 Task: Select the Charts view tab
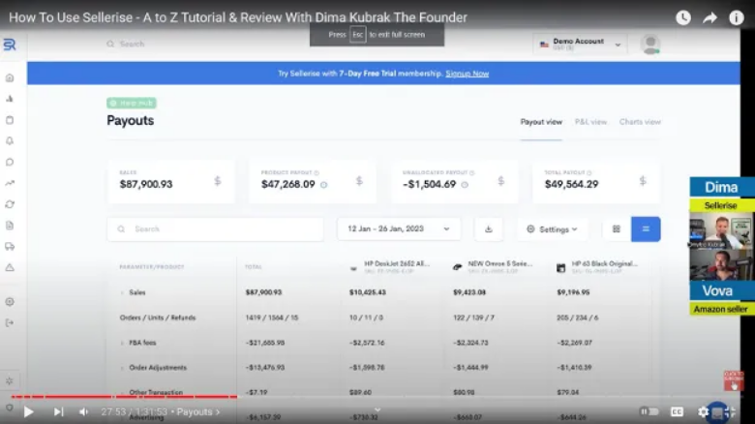coord(640,122)
